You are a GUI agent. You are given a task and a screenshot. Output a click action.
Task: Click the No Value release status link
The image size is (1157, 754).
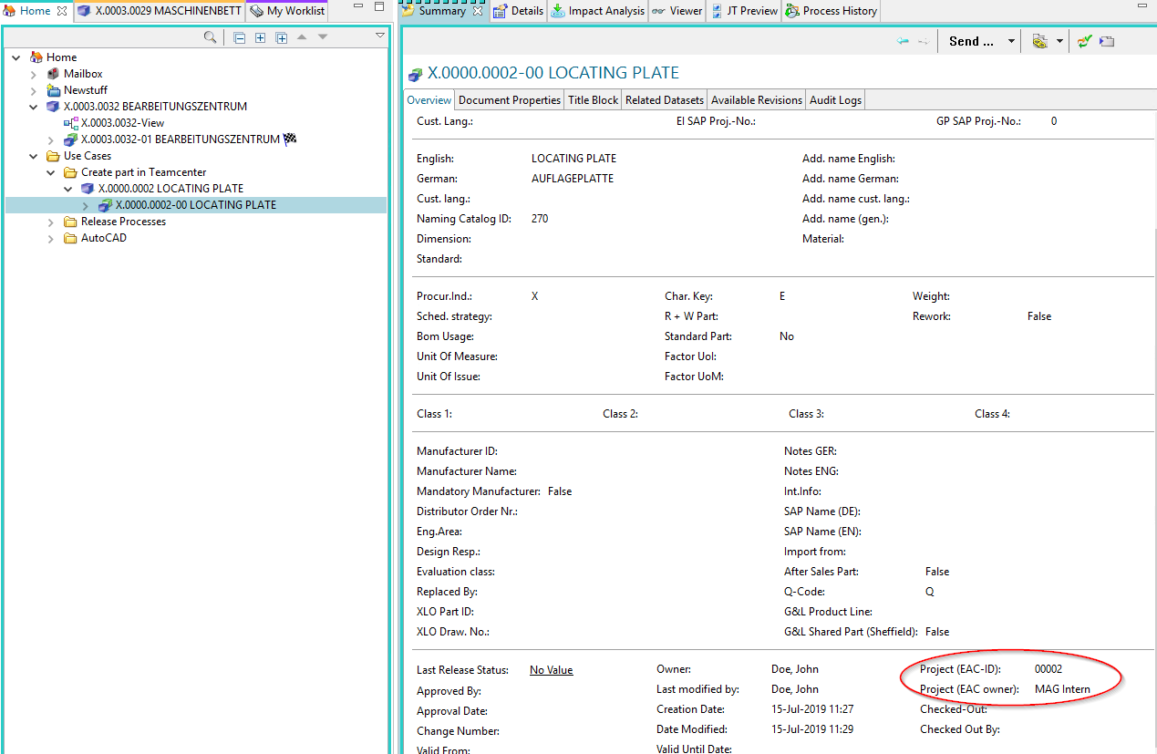click(551, 670)
